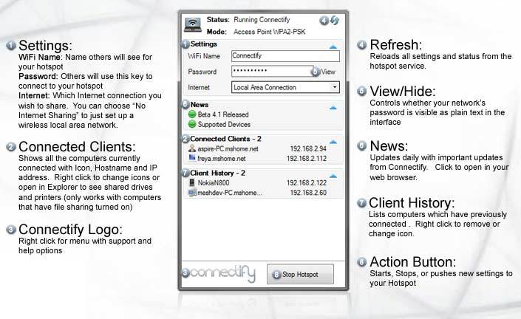Open the Supported Devices news item
Image resolution: width=521 pixels, height=319 pixels.
click(224, 125)
